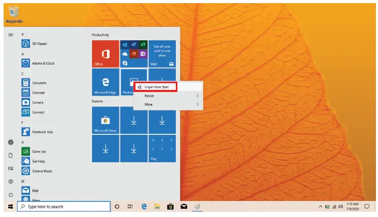Open the Get Help app
This screenshot has height=217, width=378.
pos(33,161)
